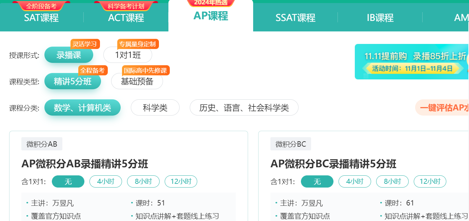Choose 8小时 option for AP微积分AB
Viewport: 469px width, 221px height.
click(143, 181)
